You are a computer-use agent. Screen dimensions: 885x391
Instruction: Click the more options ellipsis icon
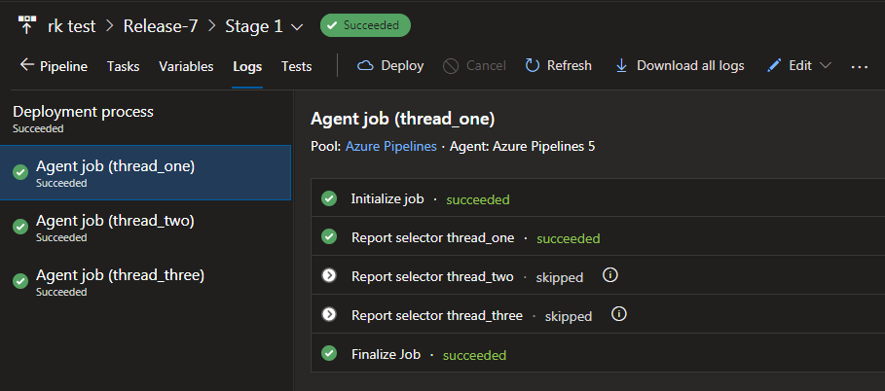(x=859, y=66)
